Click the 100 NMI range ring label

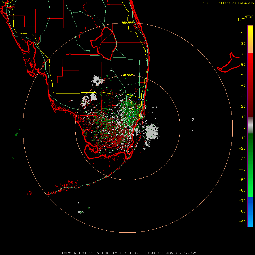[x=127, y=23]
